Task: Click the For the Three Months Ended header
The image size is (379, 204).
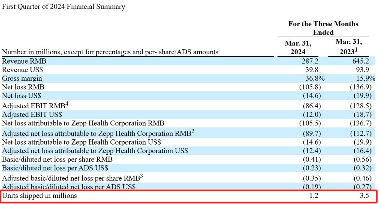Action: (x=323, y=28)
